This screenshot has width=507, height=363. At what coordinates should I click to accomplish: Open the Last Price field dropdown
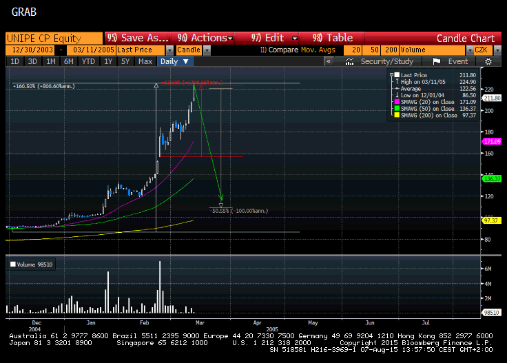click(169, 50)
